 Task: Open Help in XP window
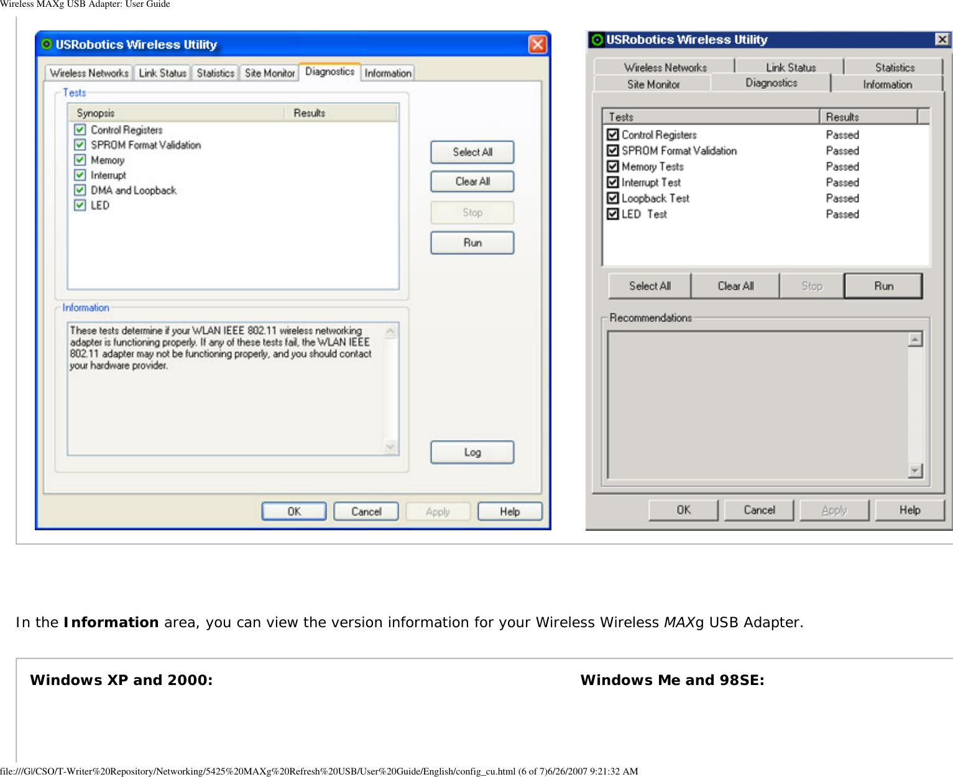[x=510, y=511]
